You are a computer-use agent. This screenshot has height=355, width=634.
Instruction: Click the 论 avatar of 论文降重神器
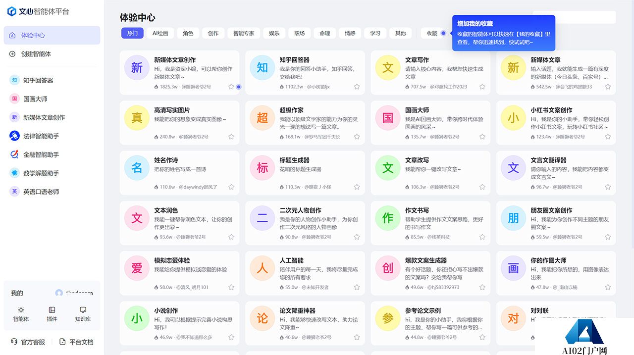263,318
